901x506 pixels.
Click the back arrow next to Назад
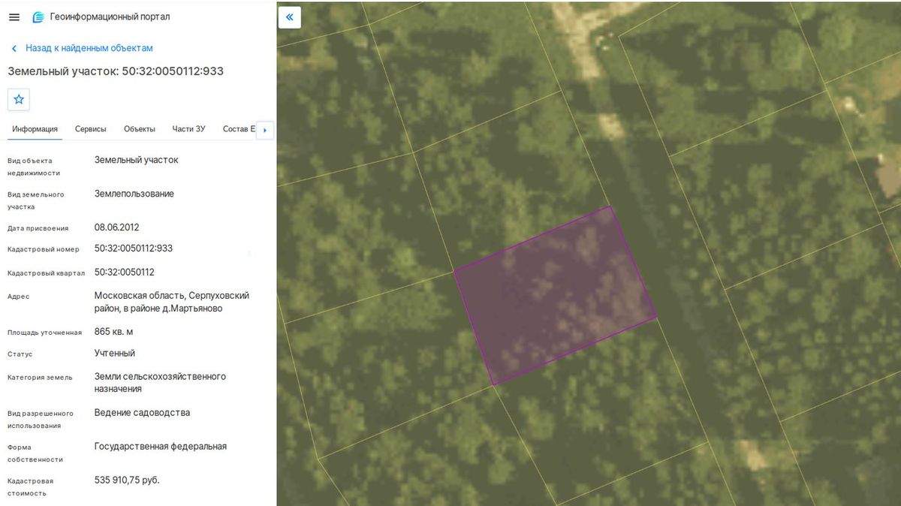(x=14, y=48)
